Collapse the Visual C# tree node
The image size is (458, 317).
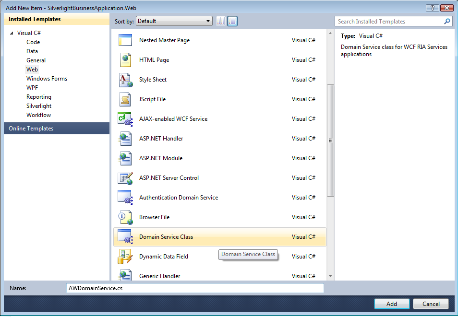pyautogui.click(x=12, y=33)
